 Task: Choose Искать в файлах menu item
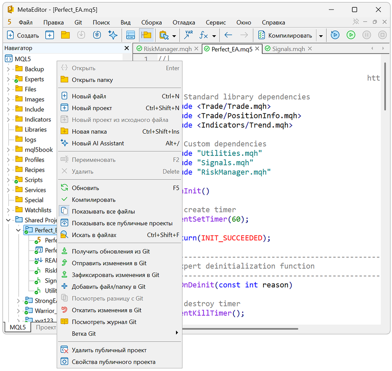[119, 235]
